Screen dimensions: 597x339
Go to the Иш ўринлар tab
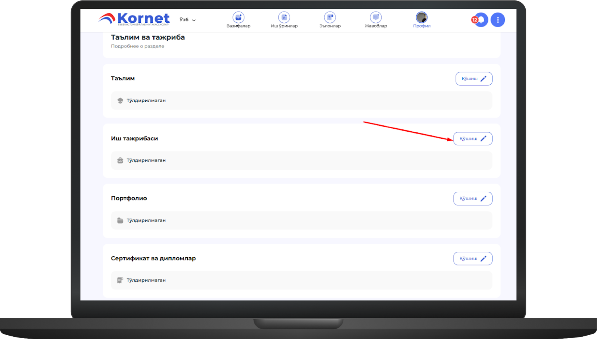pos(284,20)
